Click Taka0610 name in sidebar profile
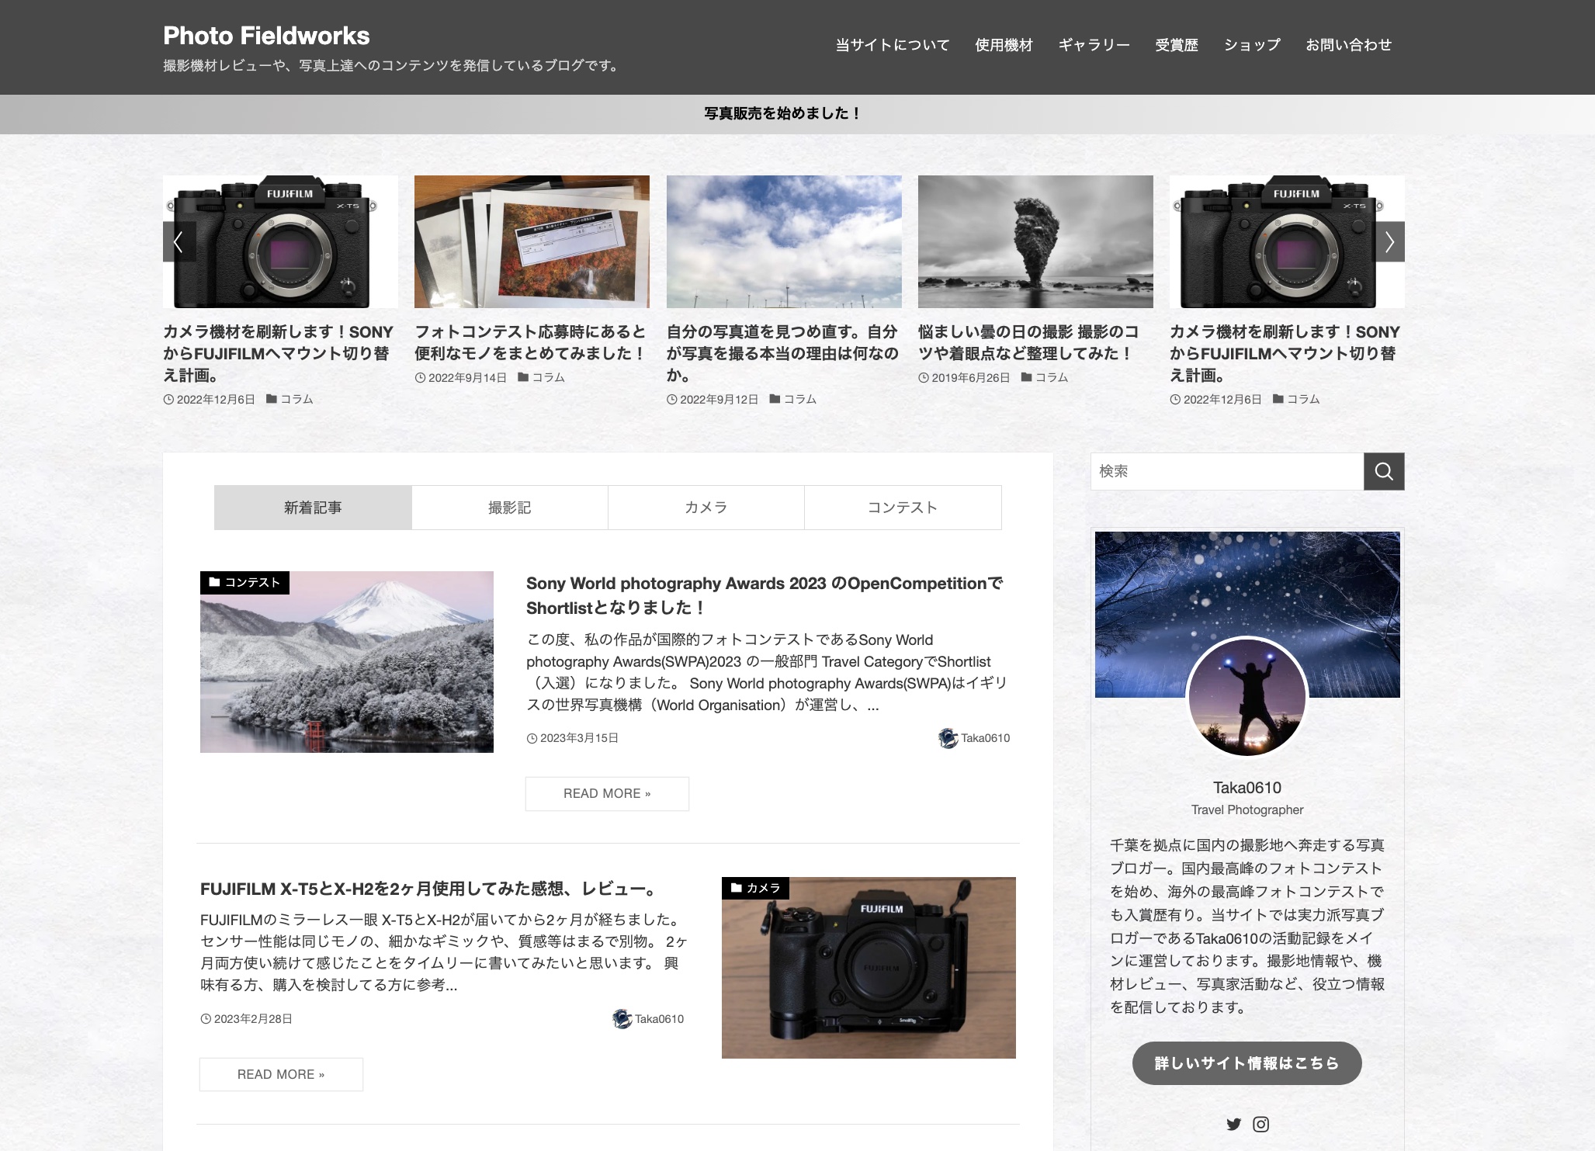1595x1151 pixels. click(1247, 788)
